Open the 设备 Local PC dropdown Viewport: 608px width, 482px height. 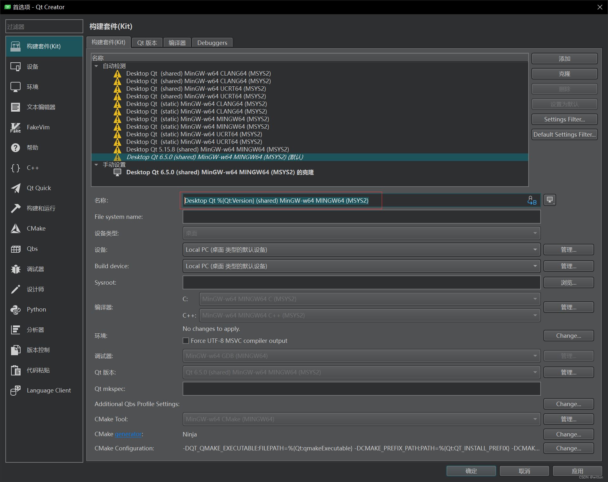(x=361, y=250)
